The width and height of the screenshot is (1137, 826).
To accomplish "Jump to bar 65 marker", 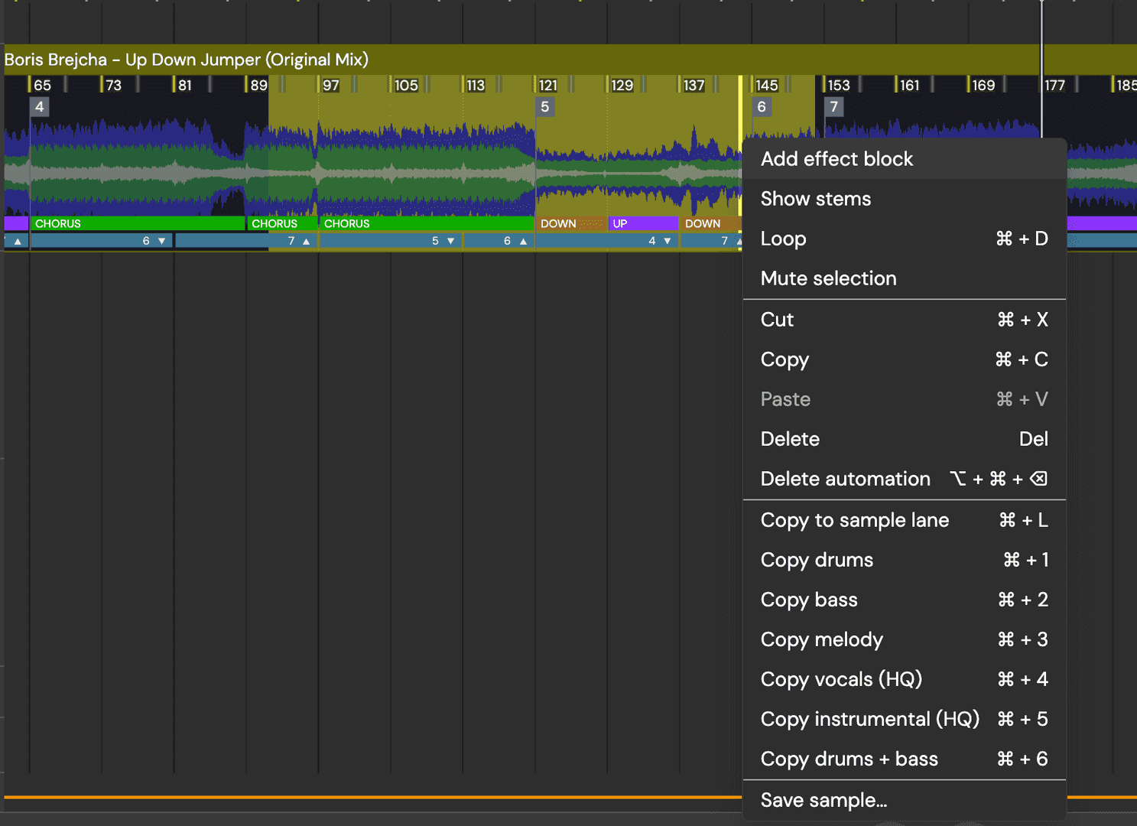I will tap(42, 85).
